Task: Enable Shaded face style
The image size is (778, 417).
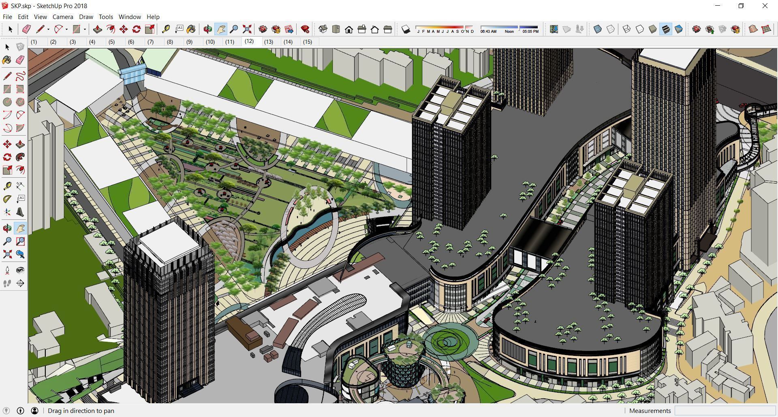Action: 653,29
